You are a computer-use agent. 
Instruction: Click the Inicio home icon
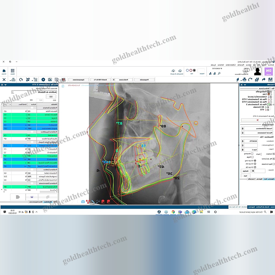click(x=4, y=71)
